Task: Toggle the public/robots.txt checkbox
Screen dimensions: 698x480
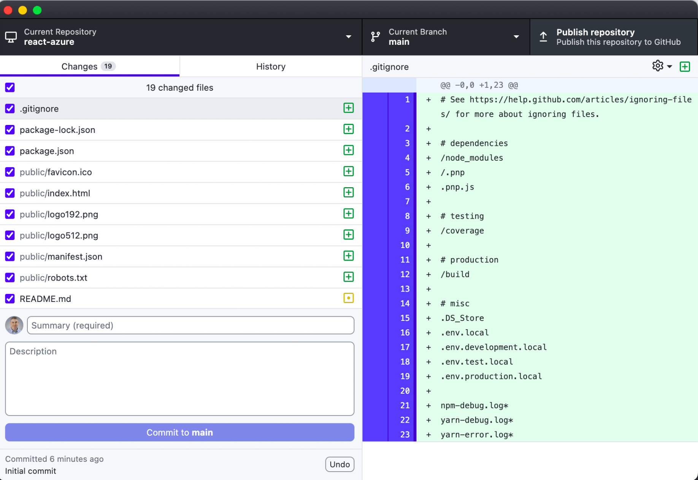Action: click(x=10, y=278)
